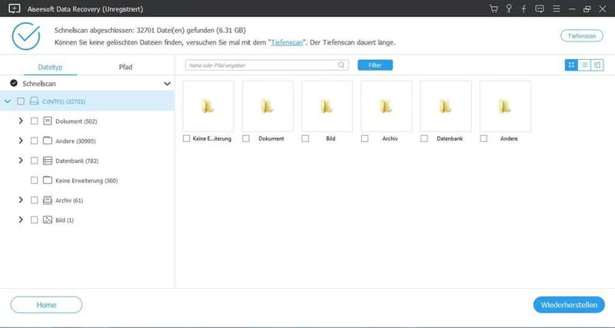Click the Tiefenscan button at top right
615x328 pixels.
tap(582, 35)
